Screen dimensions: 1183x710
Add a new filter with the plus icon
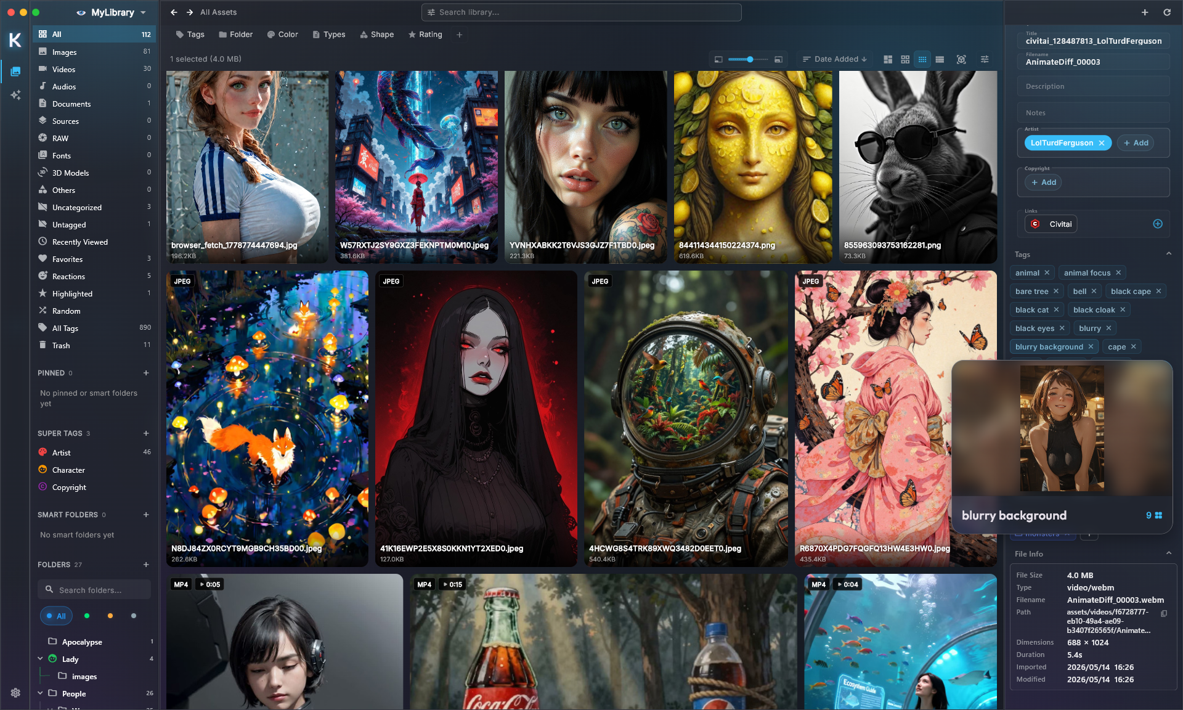click(459, 35)
